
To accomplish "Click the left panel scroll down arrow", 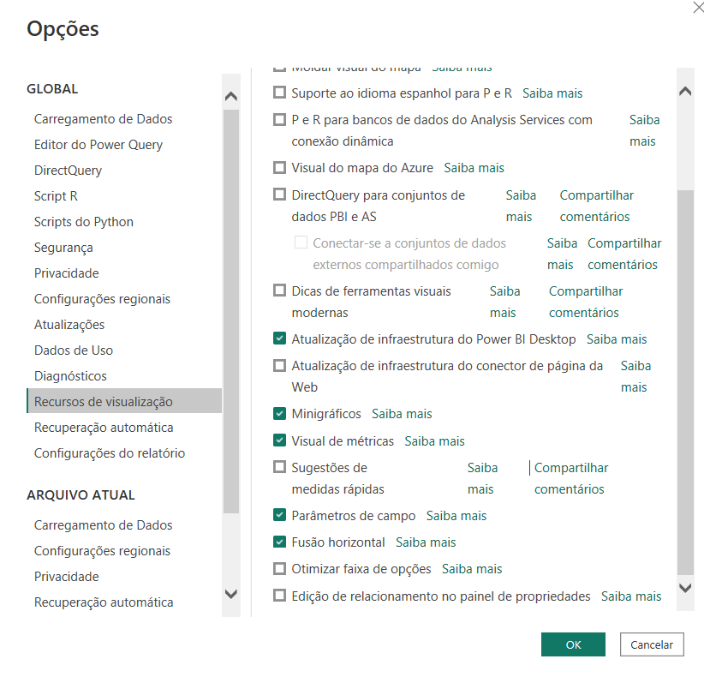I will coord(230,594).
